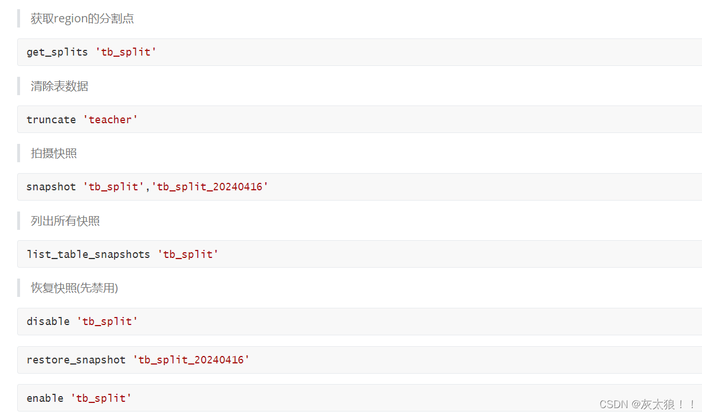The height and width of the screenshot is (415, 702).
Task: Click the word get_splits
Action: click(x=57, y=52)
